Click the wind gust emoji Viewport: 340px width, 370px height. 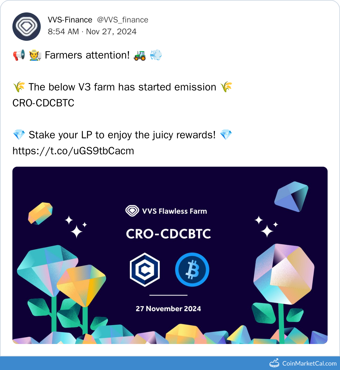[x=156, y=55]
